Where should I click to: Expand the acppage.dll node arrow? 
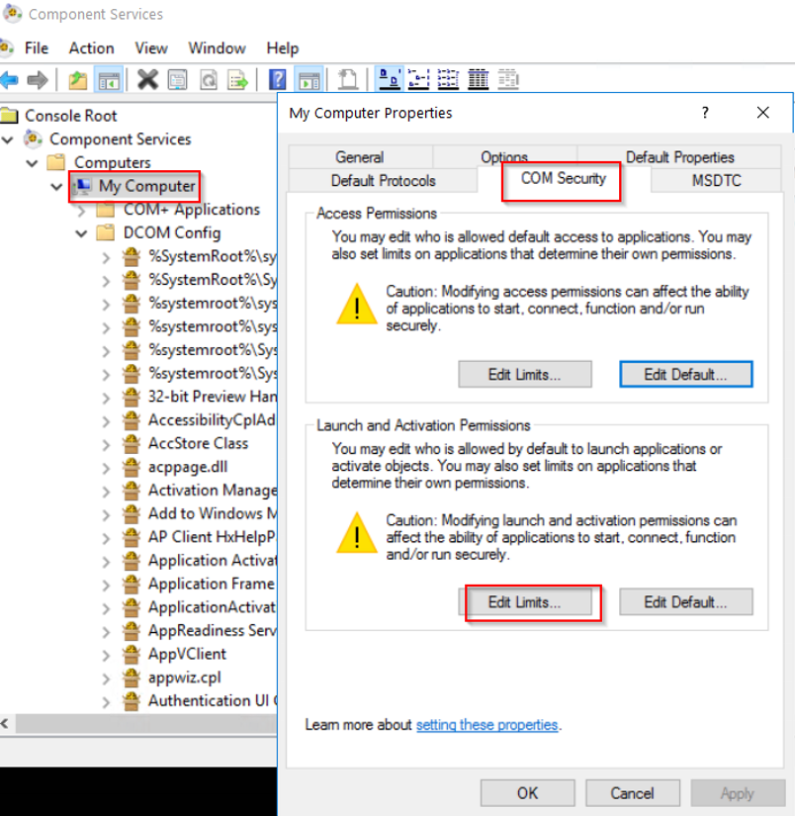point(106,469)
